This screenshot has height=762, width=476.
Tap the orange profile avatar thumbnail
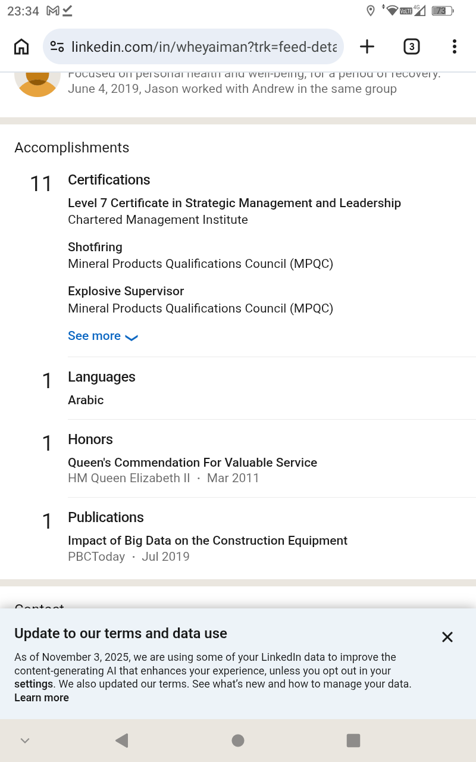point(37,83)
